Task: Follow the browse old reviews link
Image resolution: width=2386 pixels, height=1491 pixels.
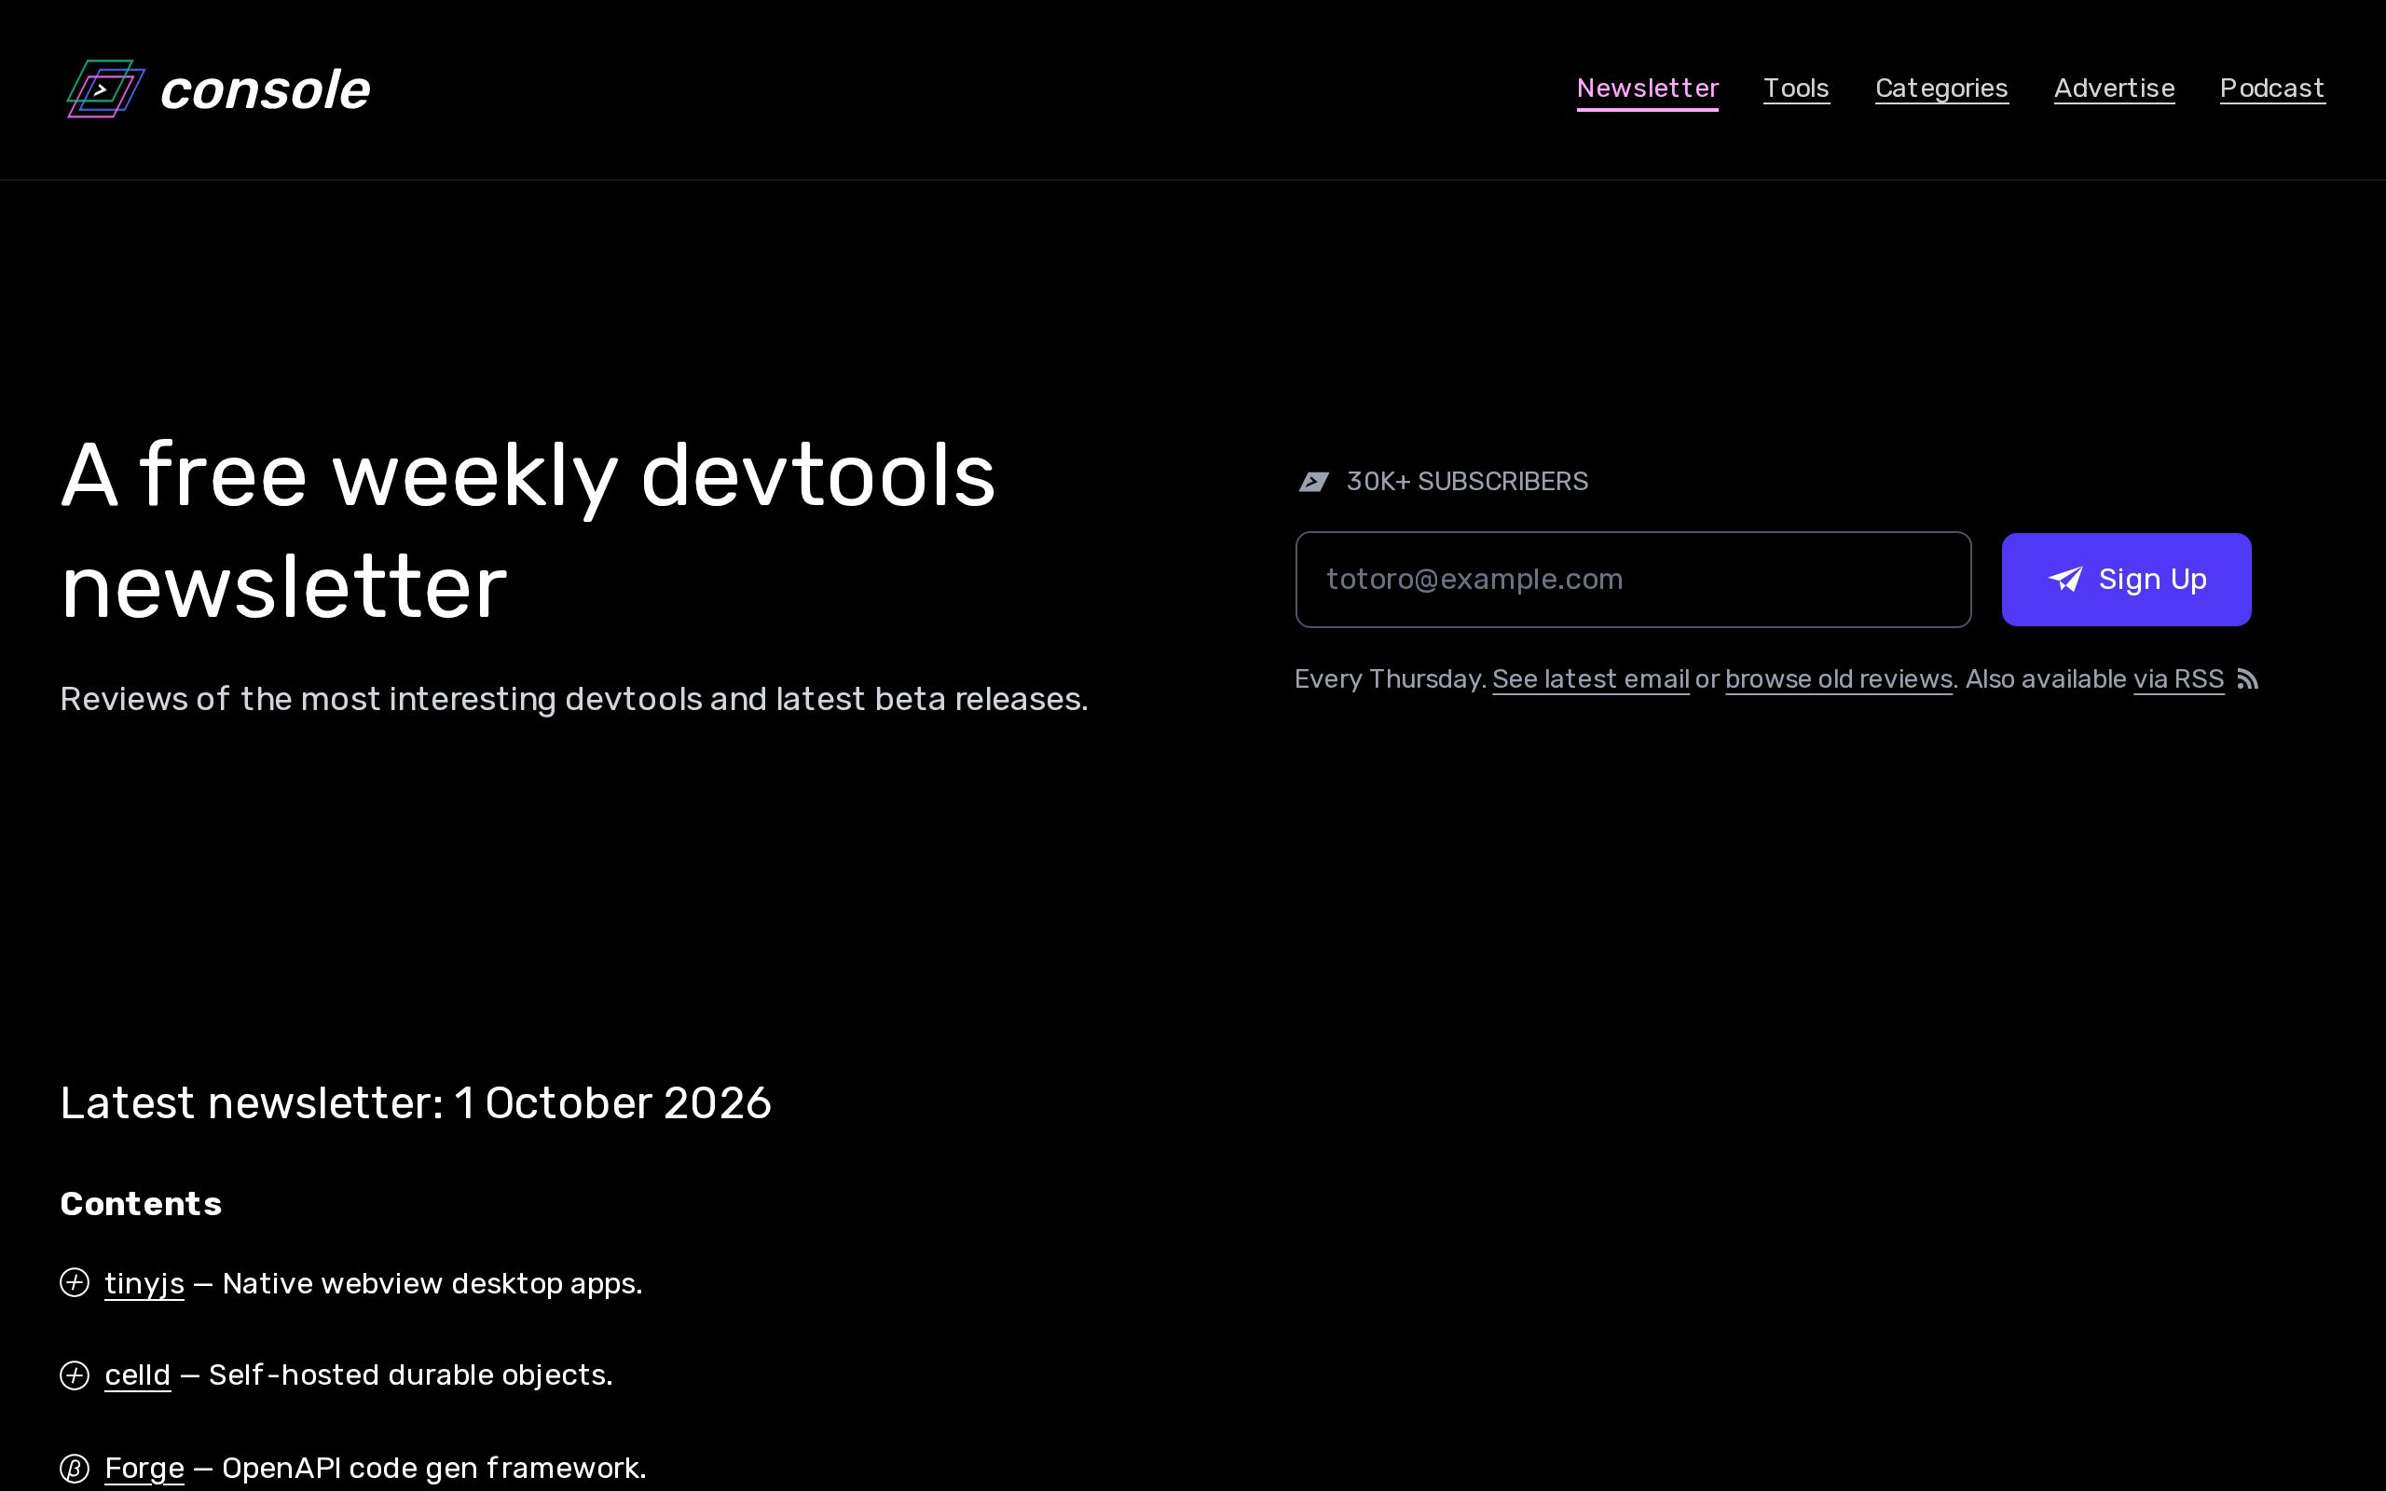Action: [1839, 679]
